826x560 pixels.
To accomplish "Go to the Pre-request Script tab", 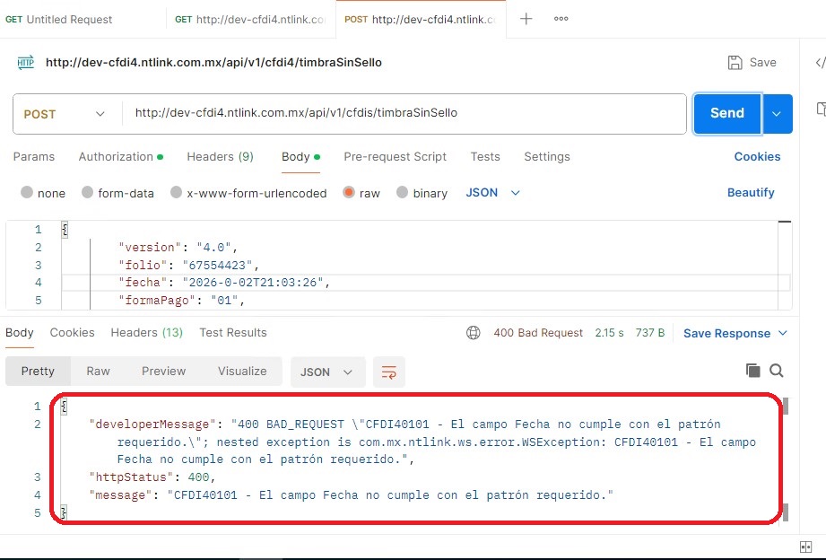I will (x=396, y=157).
